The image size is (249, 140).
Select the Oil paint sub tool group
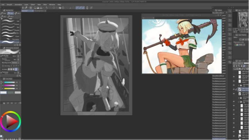[x=18, y=13]
